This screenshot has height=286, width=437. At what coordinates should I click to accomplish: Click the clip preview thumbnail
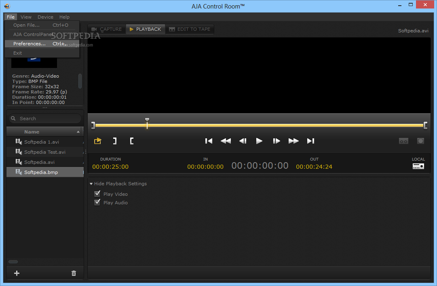pyautogui.click(x=34, y=63)
